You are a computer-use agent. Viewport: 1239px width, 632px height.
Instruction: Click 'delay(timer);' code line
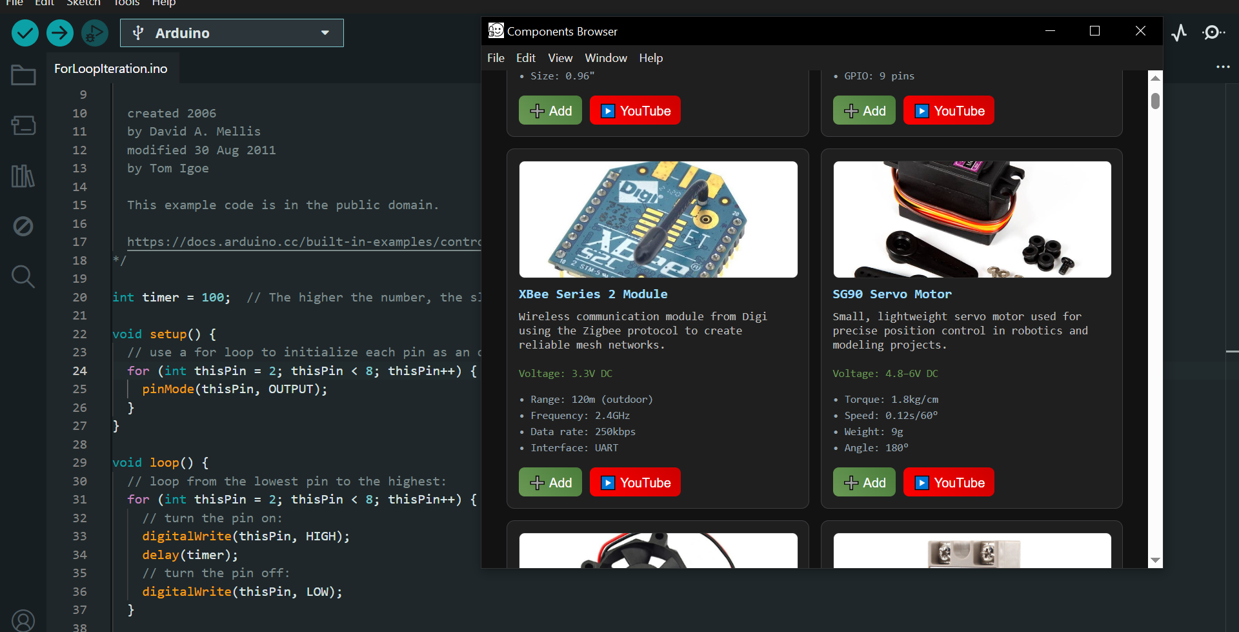[x=190, y=555]
